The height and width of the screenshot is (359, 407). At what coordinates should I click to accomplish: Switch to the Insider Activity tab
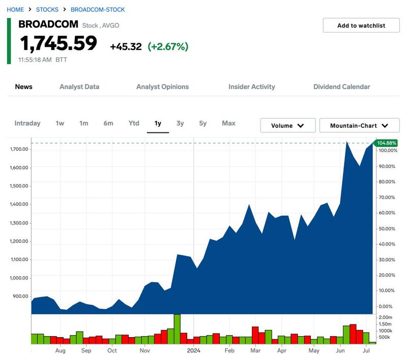(x=251, y=87)
